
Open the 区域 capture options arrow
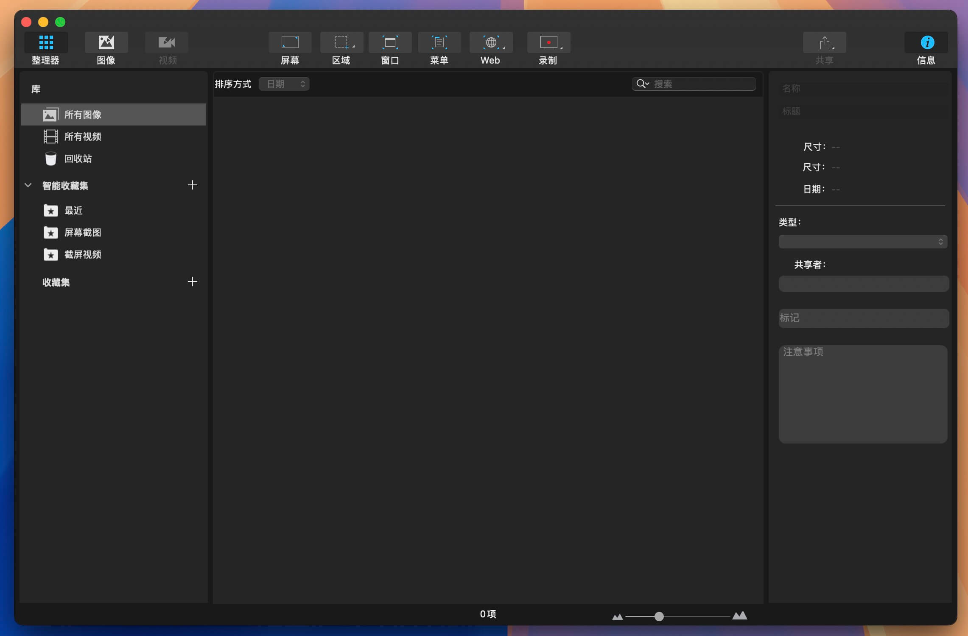(353, 47)
